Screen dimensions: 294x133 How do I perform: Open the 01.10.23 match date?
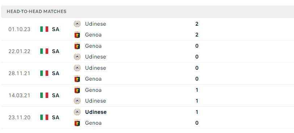pos(19,29)
